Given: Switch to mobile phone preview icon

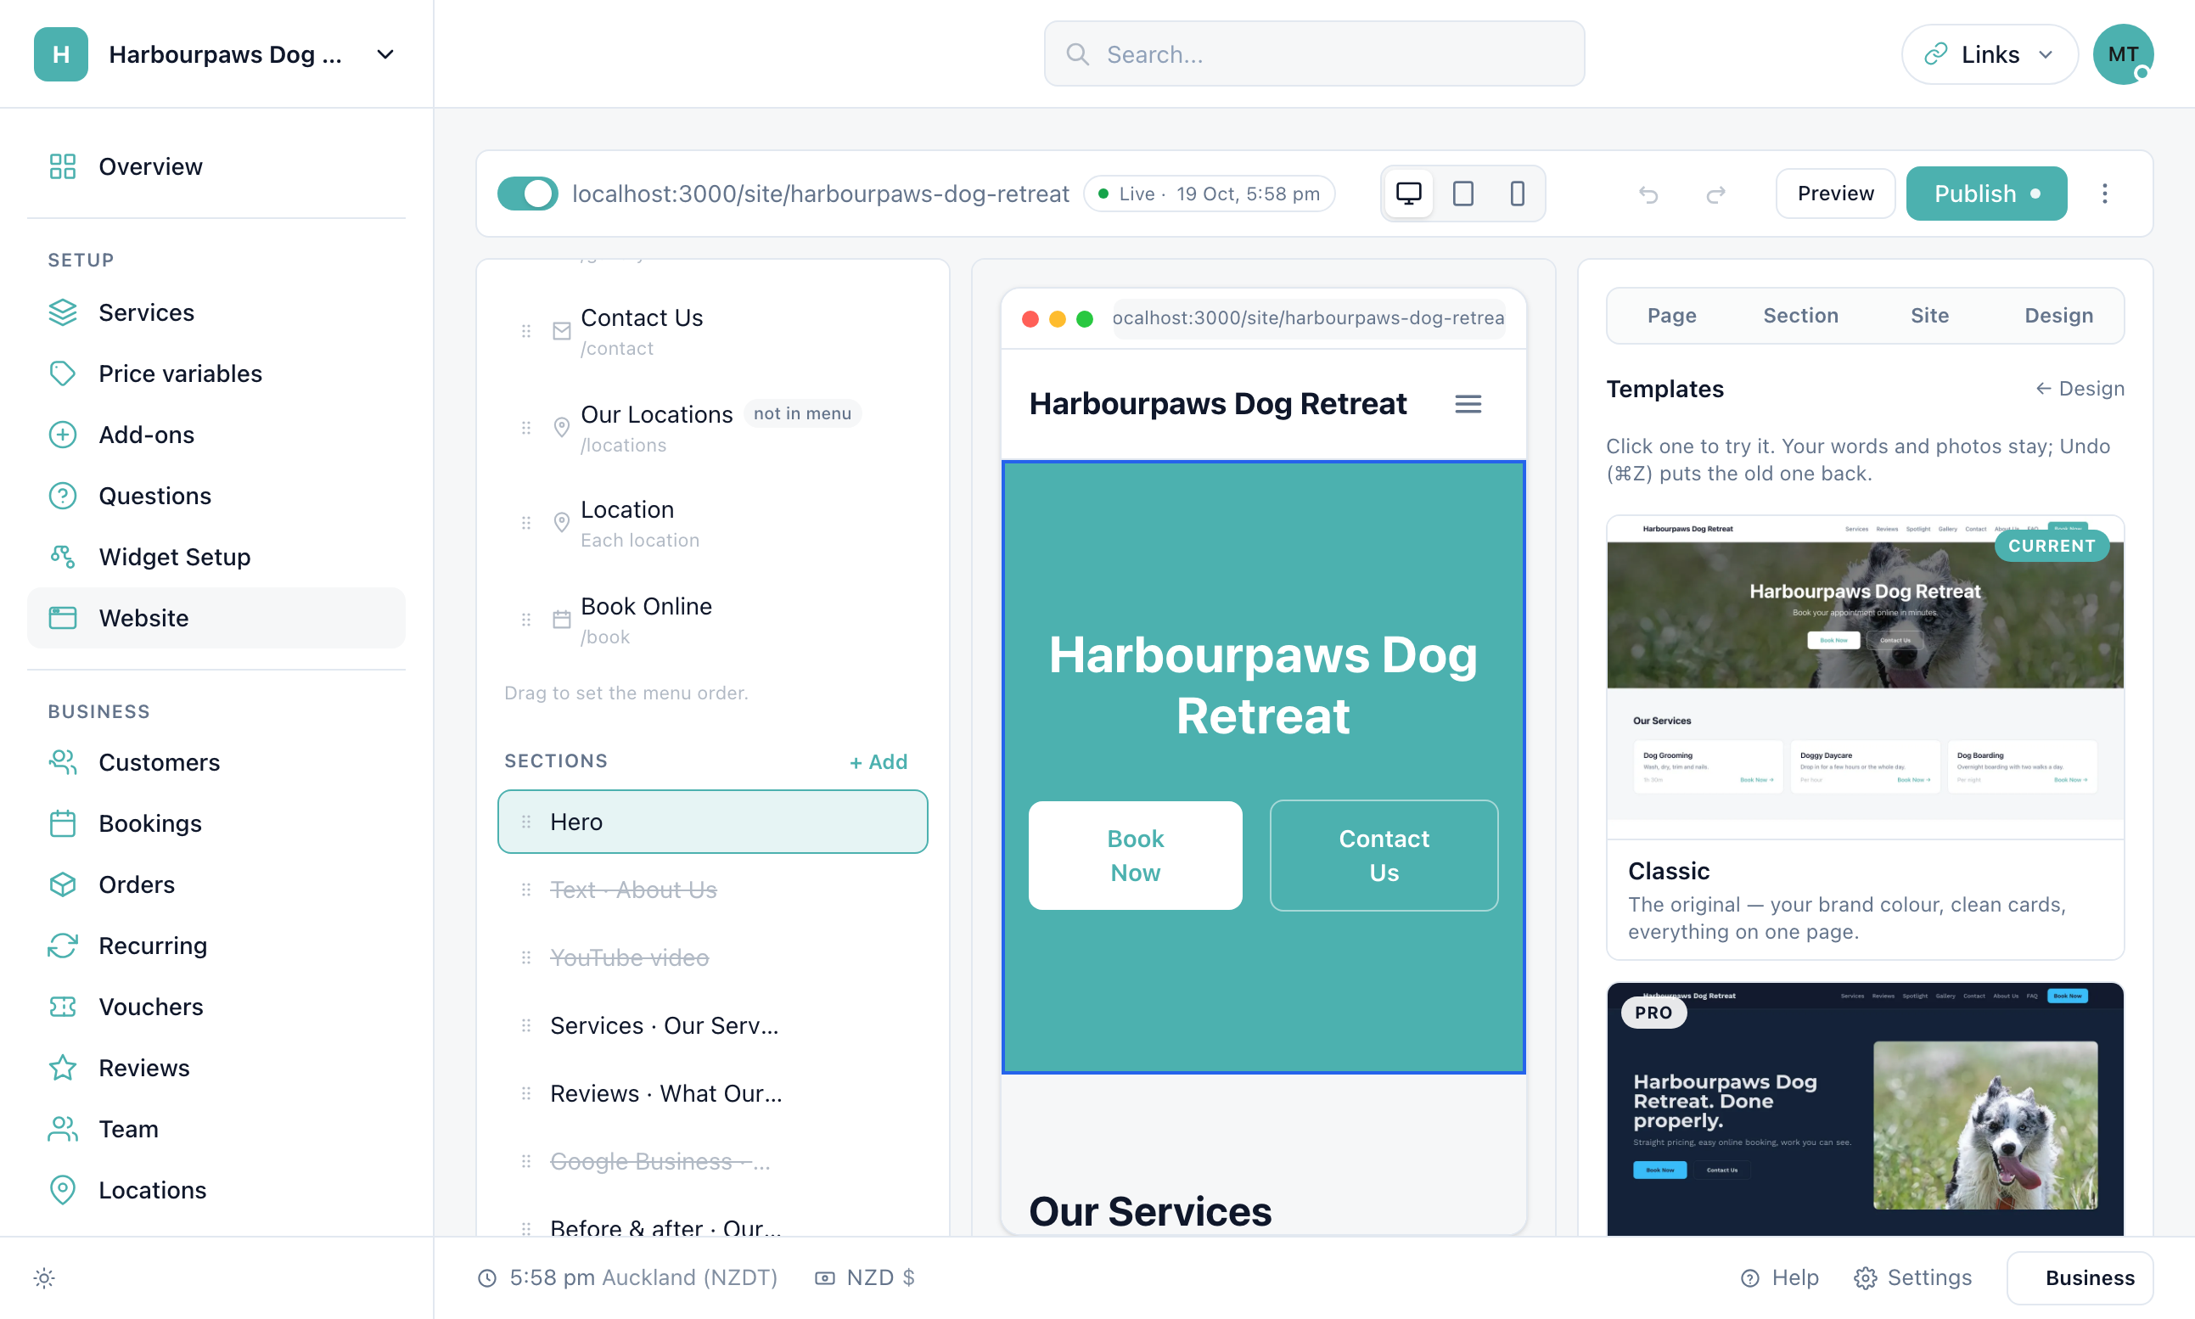Looking at the screenshot, I should tap(1517, 194).
